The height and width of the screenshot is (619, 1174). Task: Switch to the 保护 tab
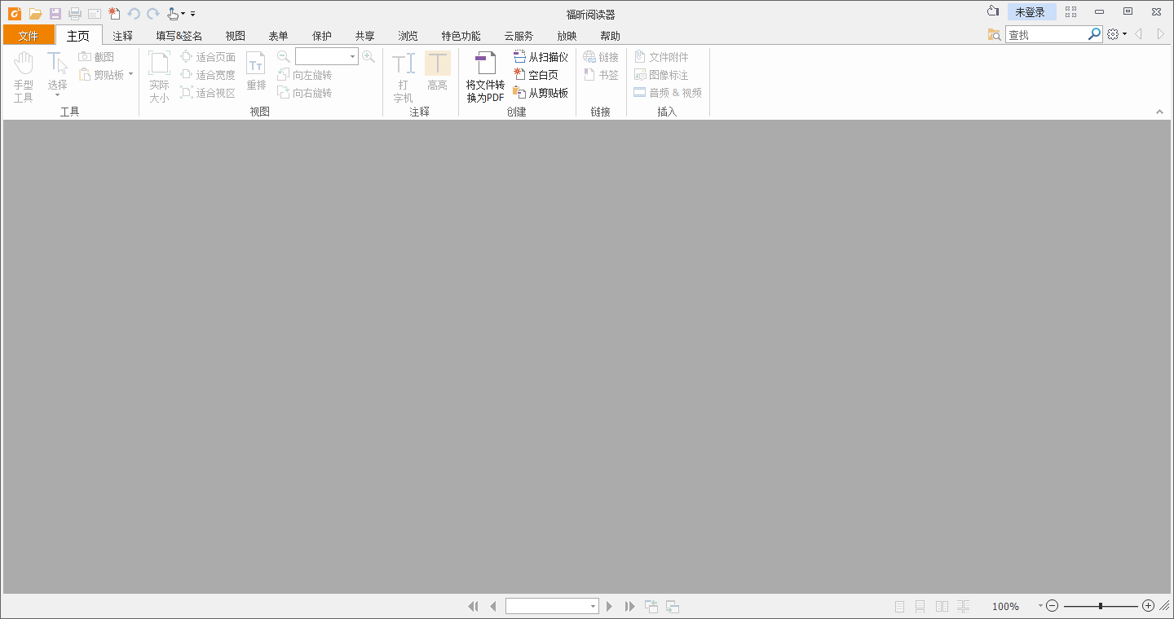(x=322, y=36)
